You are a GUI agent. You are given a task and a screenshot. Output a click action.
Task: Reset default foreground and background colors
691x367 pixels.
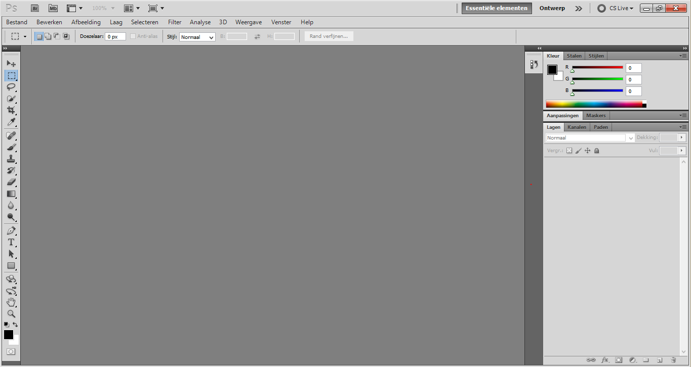(7, 325)
